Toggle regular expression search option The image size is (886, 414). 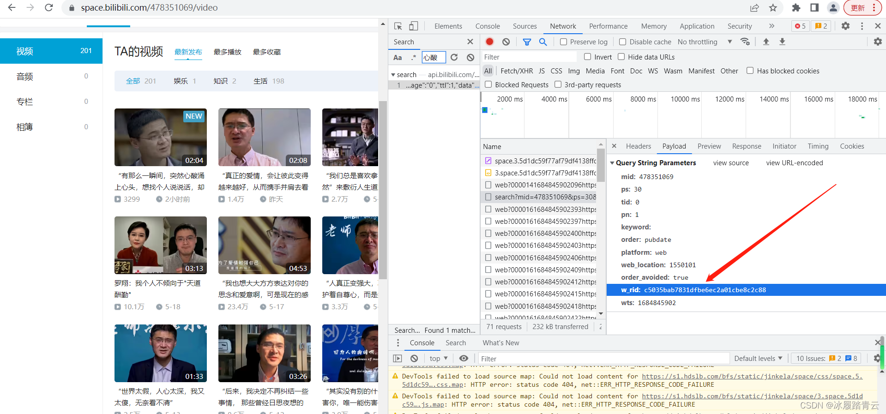click(x=414, y=57)
